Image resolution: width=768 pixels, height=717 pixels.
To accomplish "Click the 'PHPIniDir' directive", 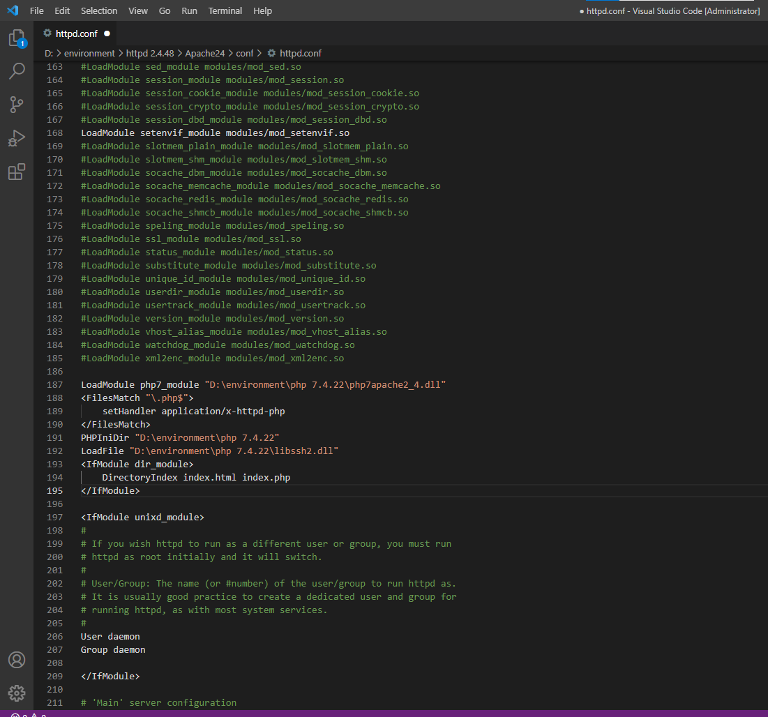I will [105, 438].
